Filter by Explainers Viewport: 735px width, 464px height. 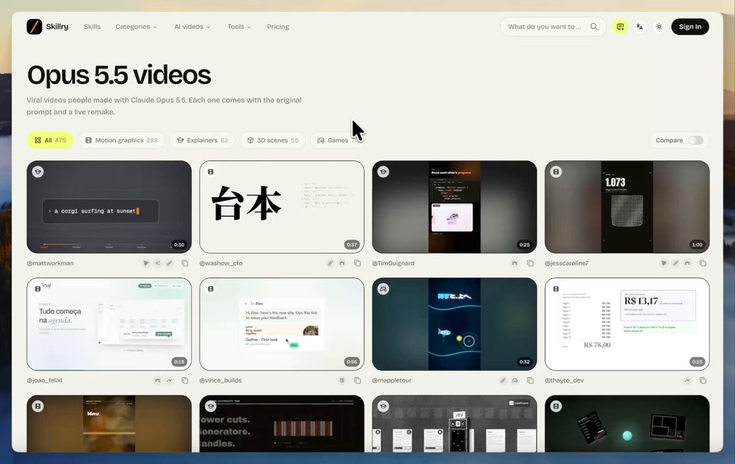[x=202, y=140]
